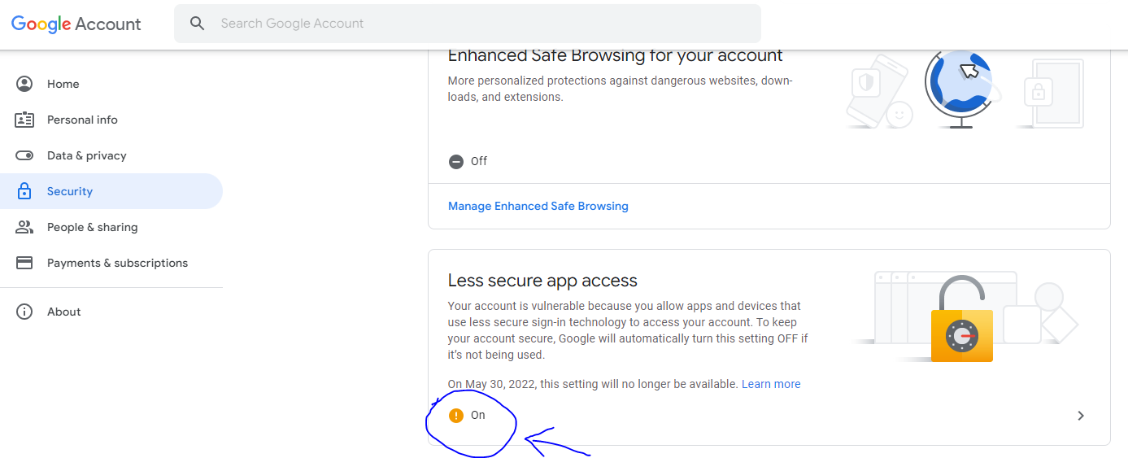Open the Home menu item

click(x=63, y=84)
